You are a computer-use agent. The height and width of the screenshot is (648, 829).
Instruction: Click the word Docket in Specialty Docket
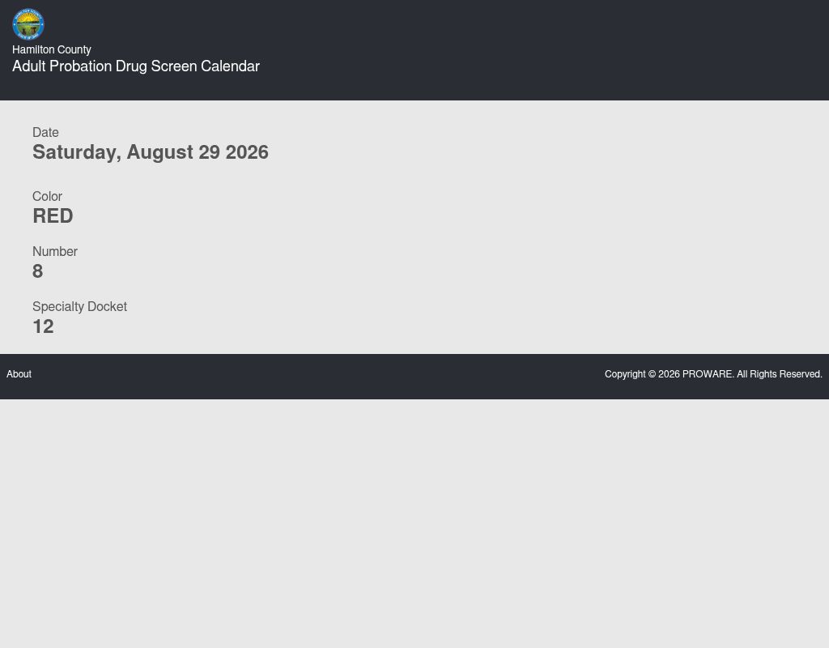pyautogui.click(x=108, y=307)
